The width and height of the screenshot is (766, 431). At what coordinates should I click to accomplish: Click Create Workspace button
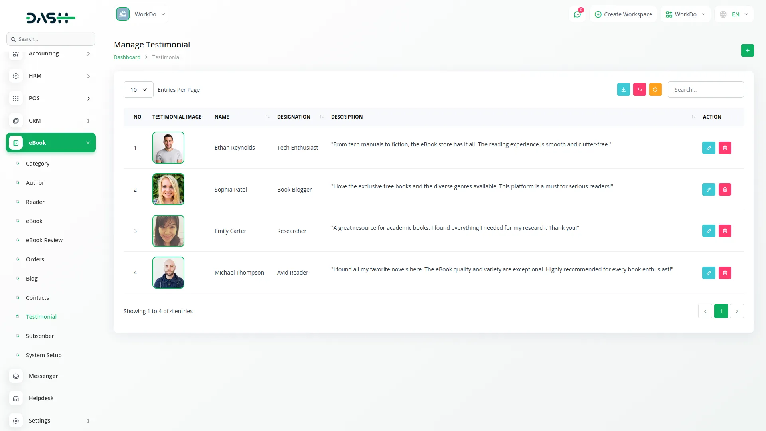(x=623, y=14)
